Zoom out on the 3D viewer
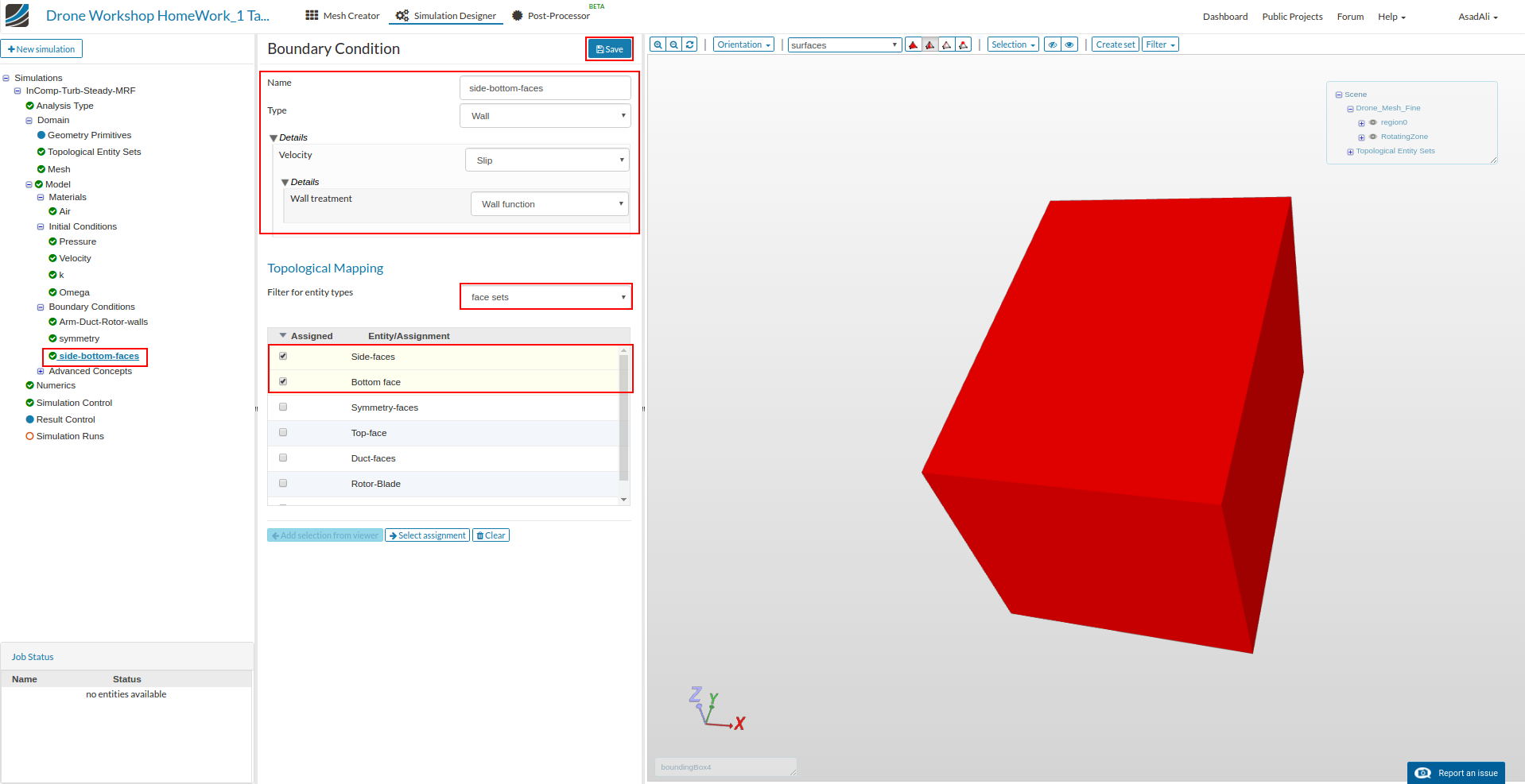The height and width of the screenshot is (784, 1525). pyautogui.click(x=673, y=44)
